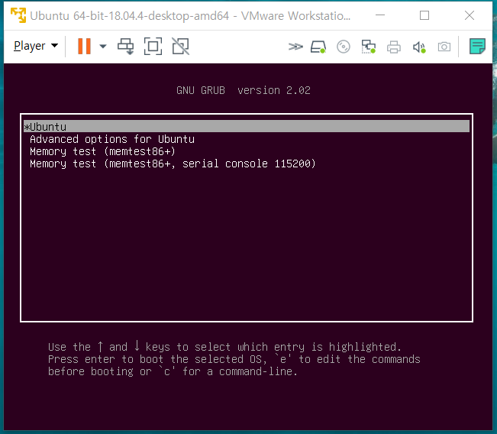
Task: Enter full screen mode
Action: (x=153, y=47)
